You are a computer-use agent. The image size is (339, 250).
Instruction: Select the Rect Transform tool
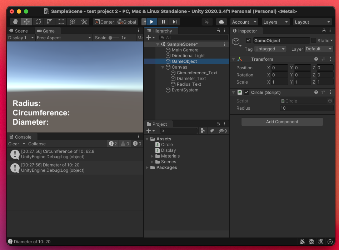point(61,22)
